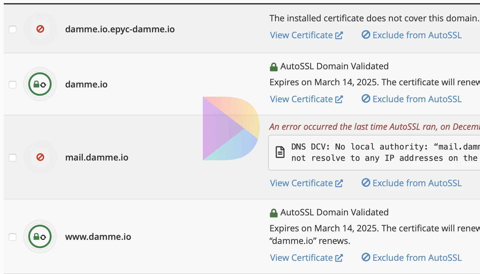Select the mail.damme.io row checkbox
This screenshot has width=480, height=274.
tap(13, 157)
